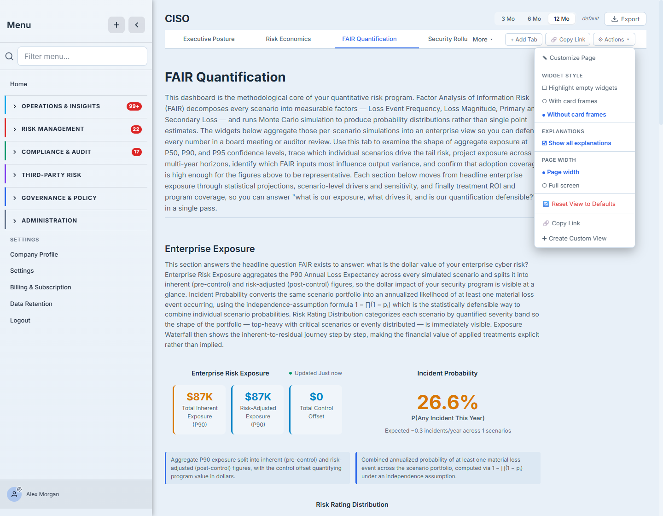663x516 pixels.
Task: Collapse sidebar with the left chevron button
Action: coord(137,25)
